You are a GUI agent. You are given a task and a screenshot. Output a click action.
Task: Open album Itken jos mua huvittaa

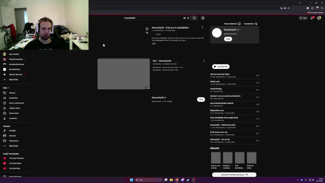(x=216, y=160)
